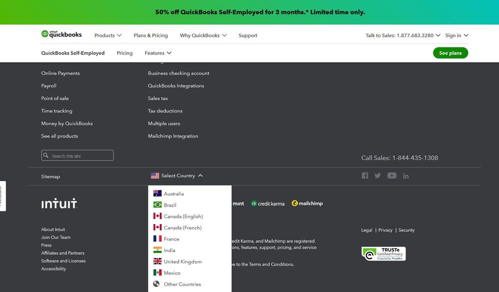Expand the Products menu

pyautogui.click(x=108, y=35)
